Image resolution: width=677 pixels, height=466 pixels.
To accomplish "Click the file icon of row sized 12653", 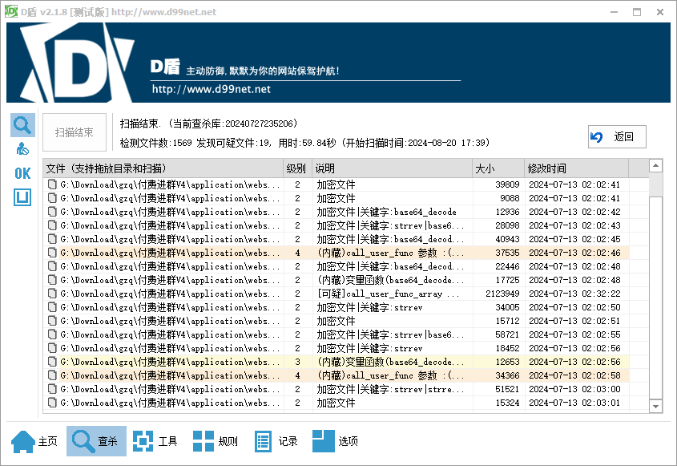I will click(x=52, y=362).
